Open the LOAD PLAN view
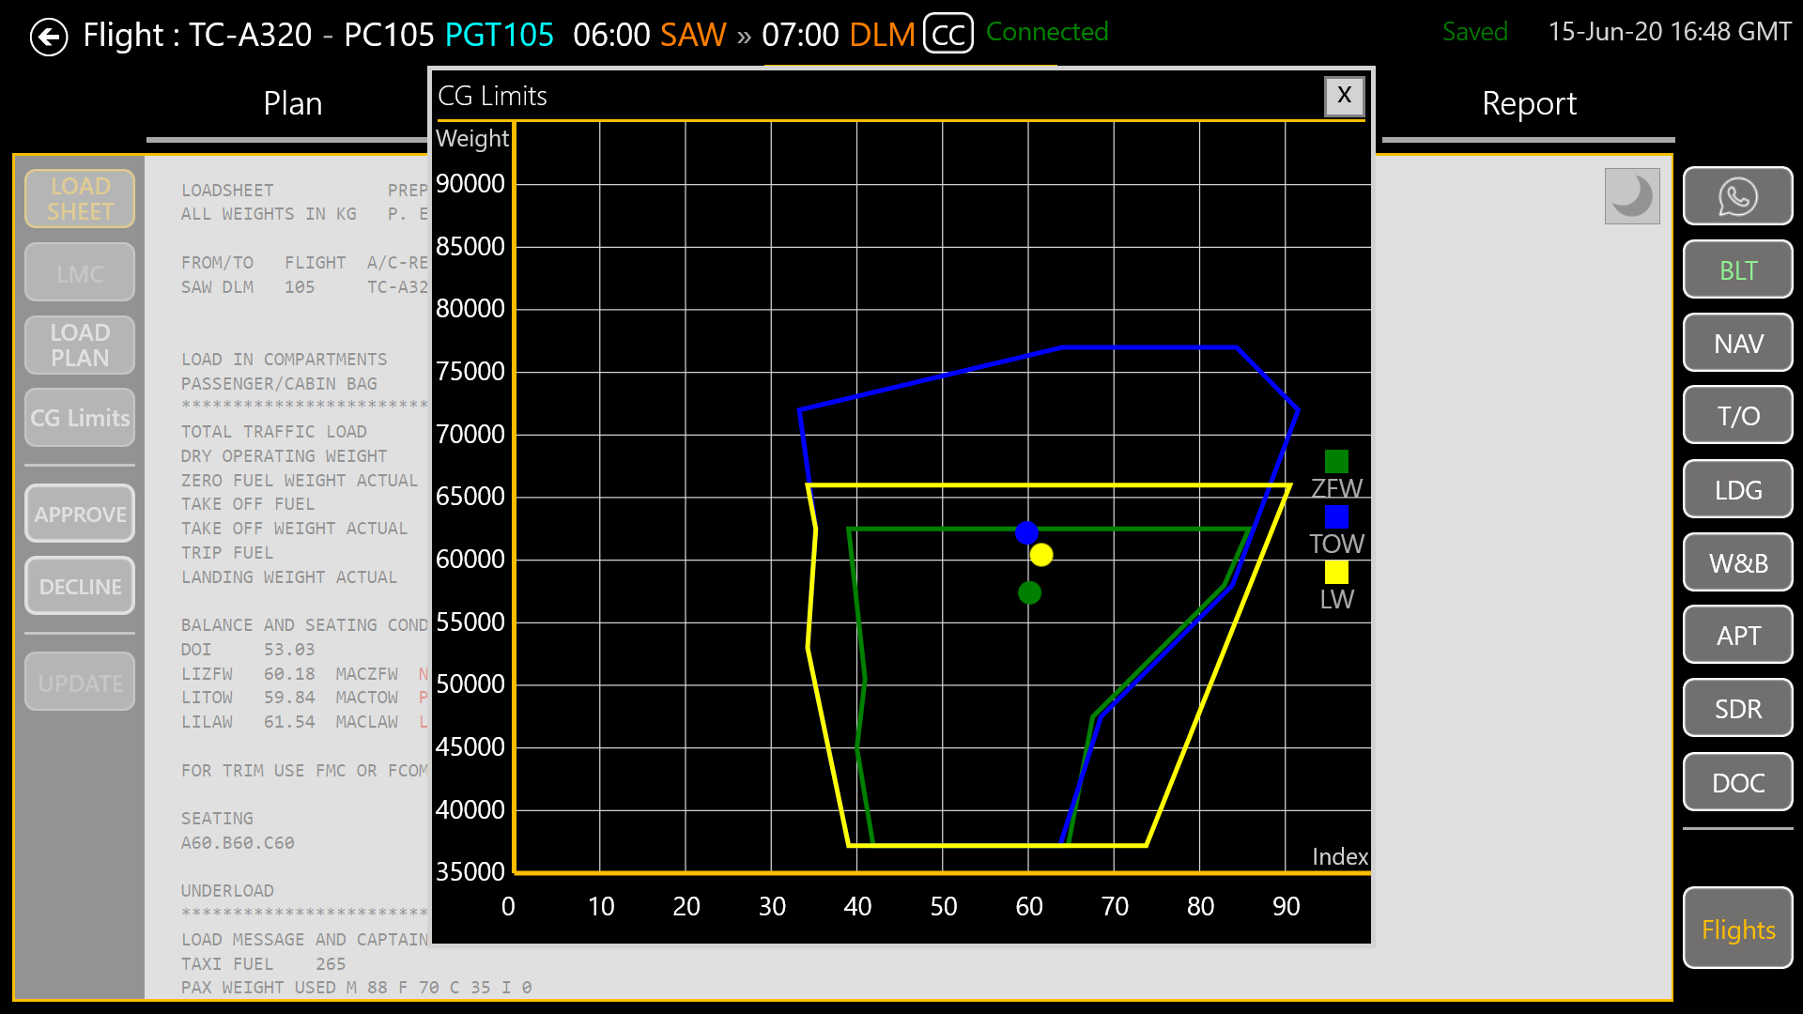This screenshot has height=1014, width=1803. [x=80, y=346]
